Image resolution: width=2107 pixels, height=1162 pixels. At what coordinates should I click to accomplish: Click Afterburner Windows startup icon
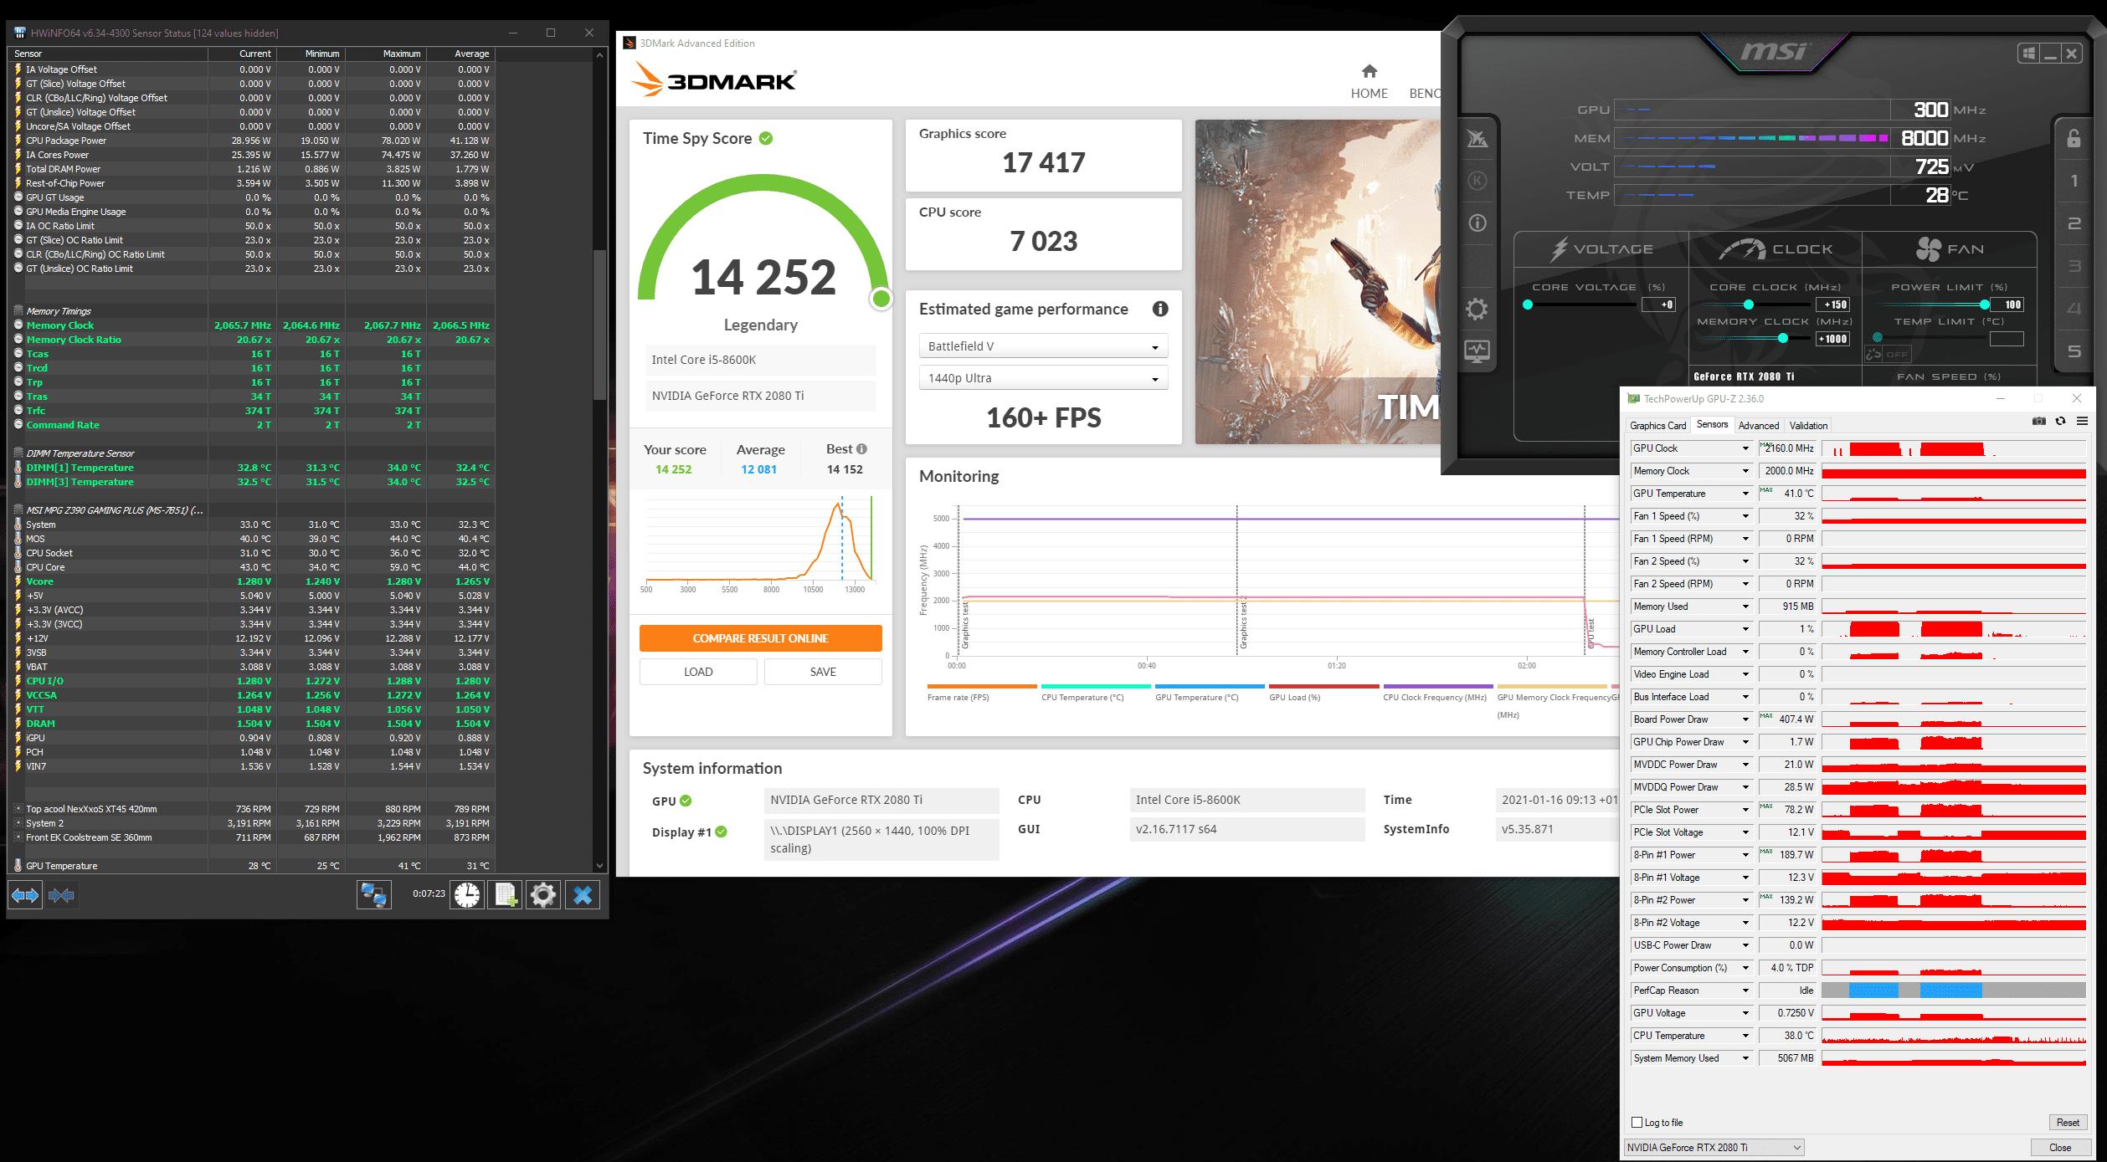coord(2028,54)
